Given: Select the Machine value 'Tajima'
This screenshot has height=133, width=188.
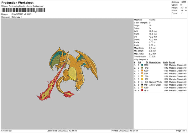Looking at the screenshot, I should coord(152,20).
